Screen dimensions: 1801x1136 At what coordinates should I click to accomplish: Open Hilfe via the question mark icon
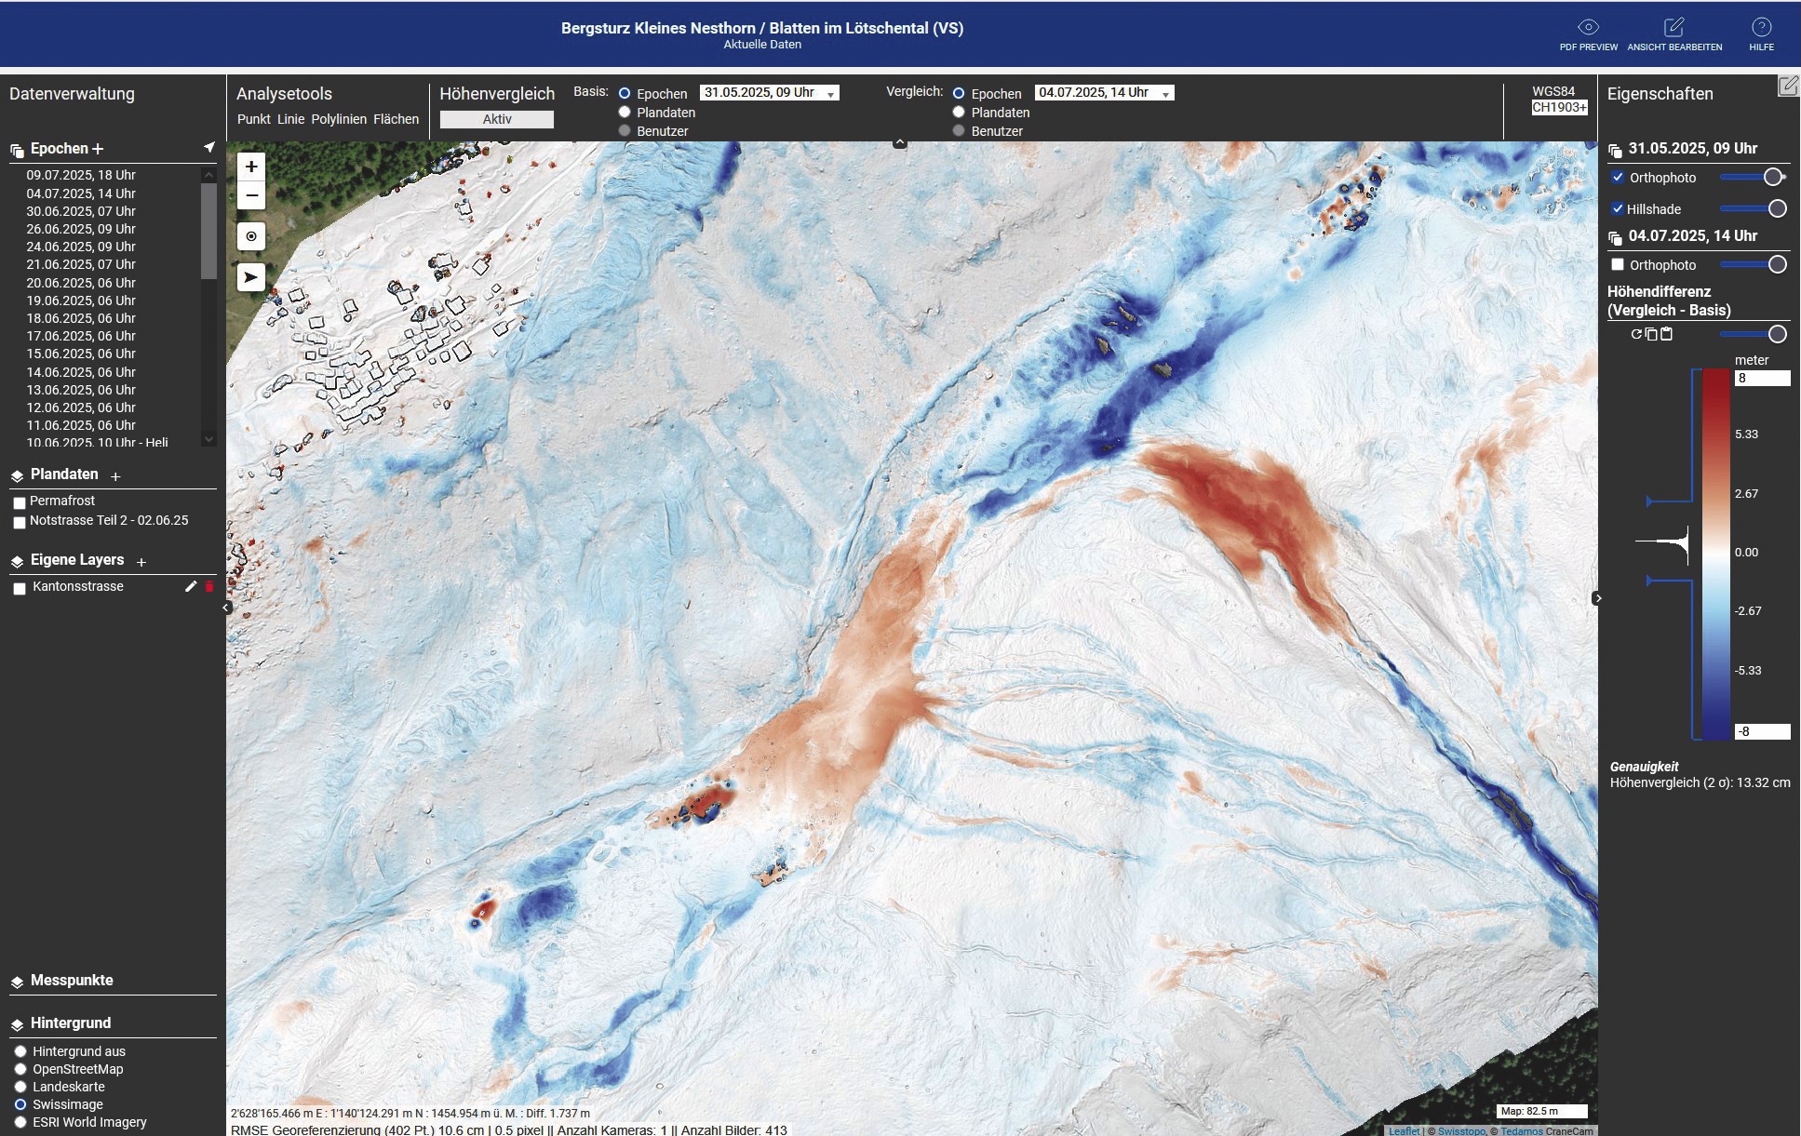tap(1763, 26)
